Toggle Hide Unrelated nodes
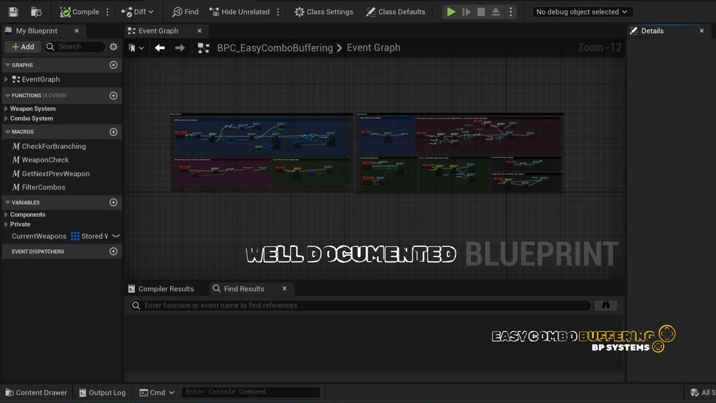 (x=239, y=12)
